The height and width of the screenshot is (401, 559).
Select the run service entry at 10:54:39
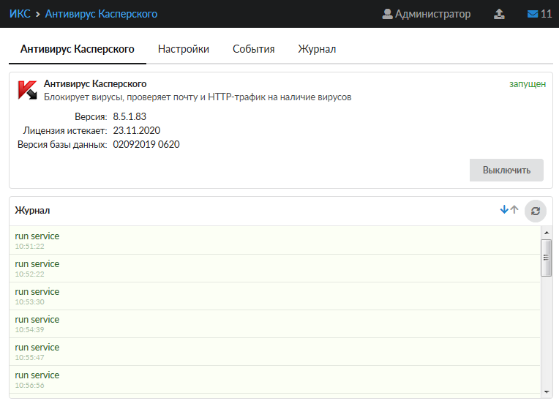37,323
